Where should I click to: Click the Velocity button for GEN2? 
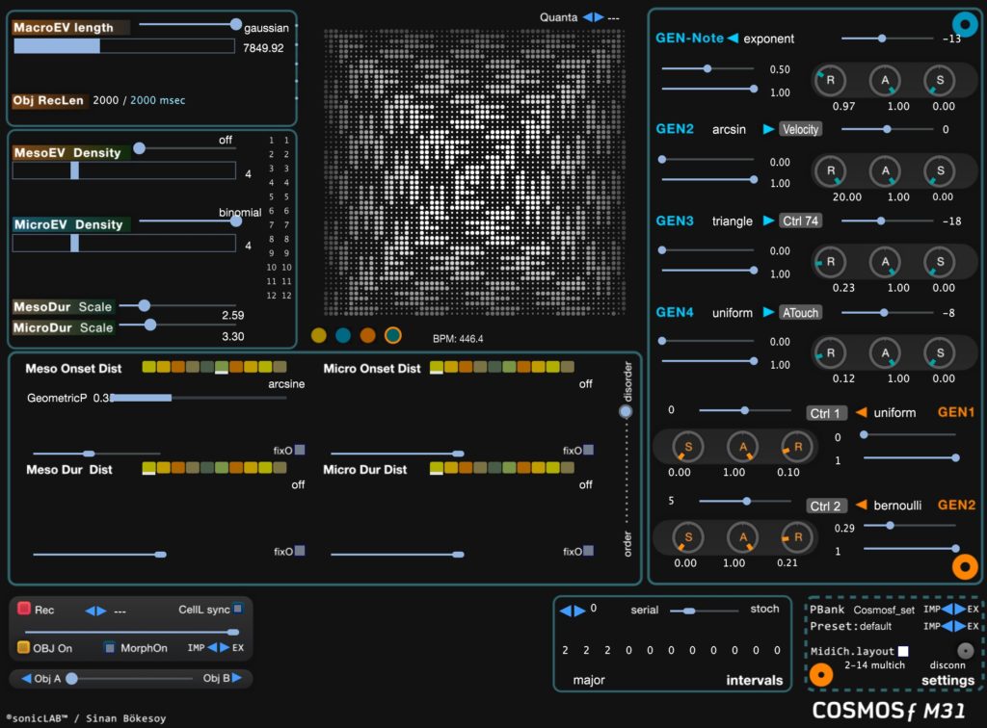(800, 129)
